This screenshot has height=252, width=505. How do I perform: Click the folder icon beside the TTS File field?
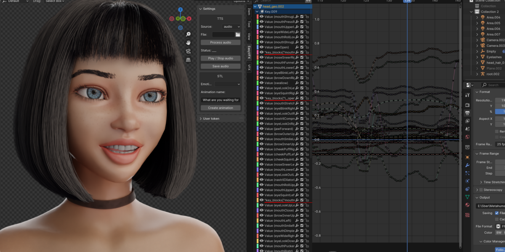[x=237, y=34]
